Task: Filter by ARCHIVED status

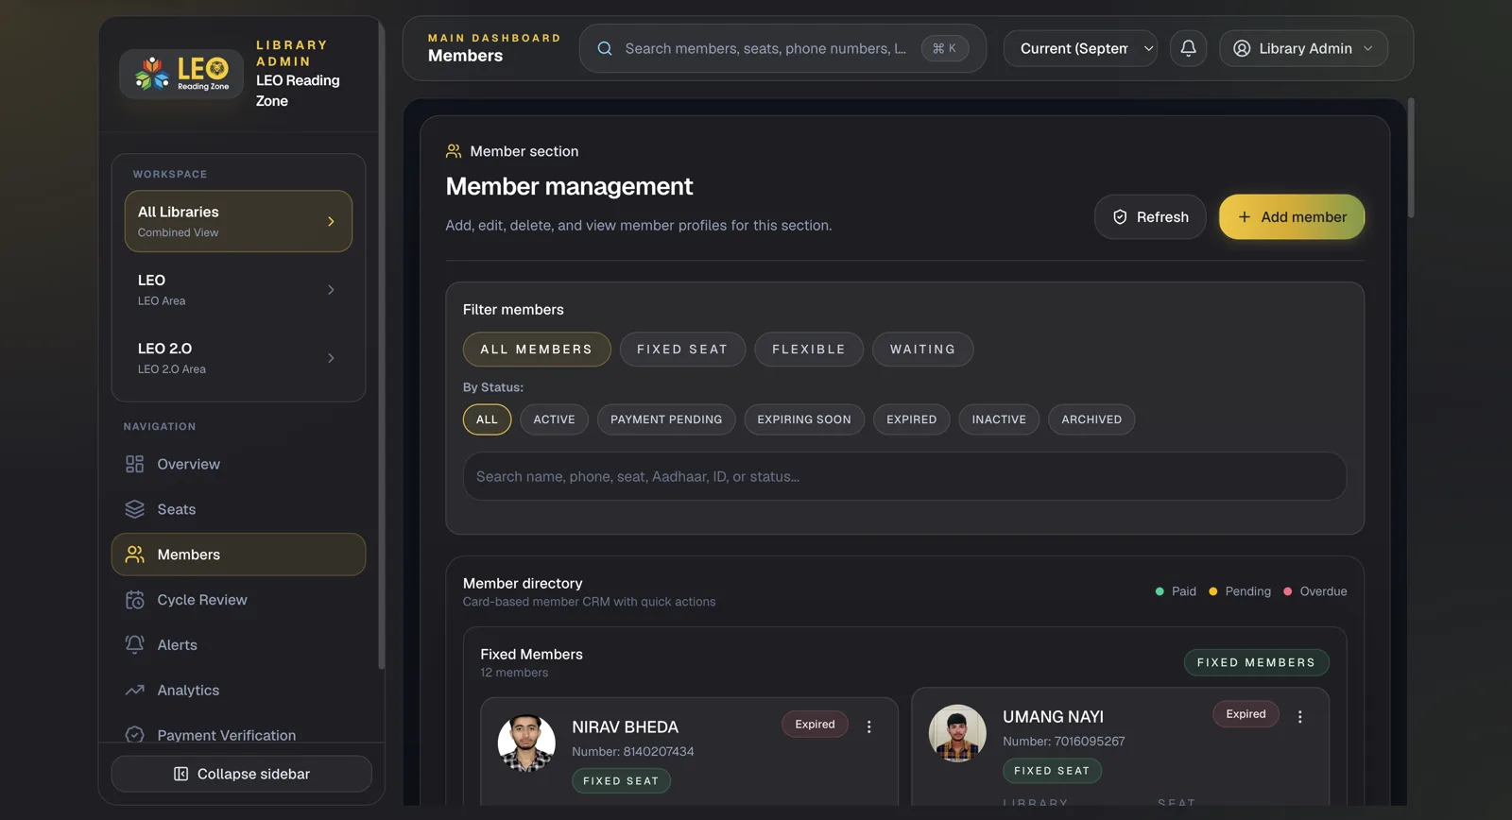Action: tap(1091, 419)
